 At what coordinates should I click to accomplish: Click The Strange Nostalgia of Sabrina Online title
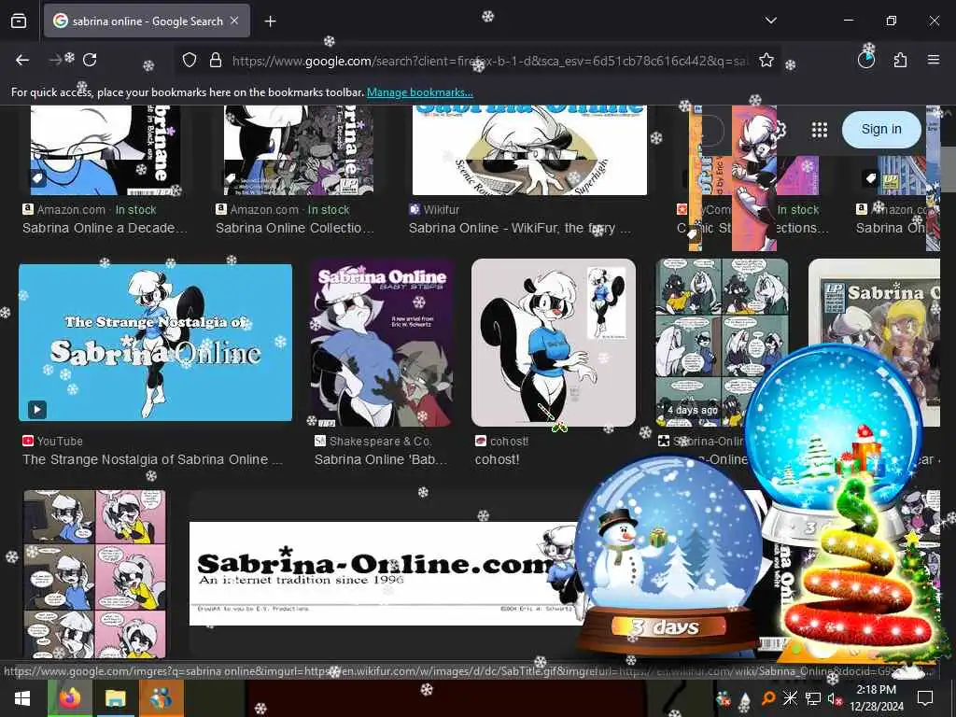tap(152, 459)
